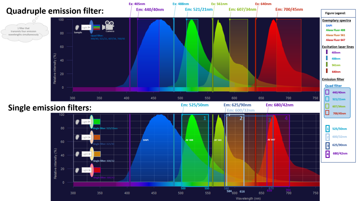Screen dimensions: 357x201
Task: Select green single filter 525/25 icon
Action: (92, 122)
